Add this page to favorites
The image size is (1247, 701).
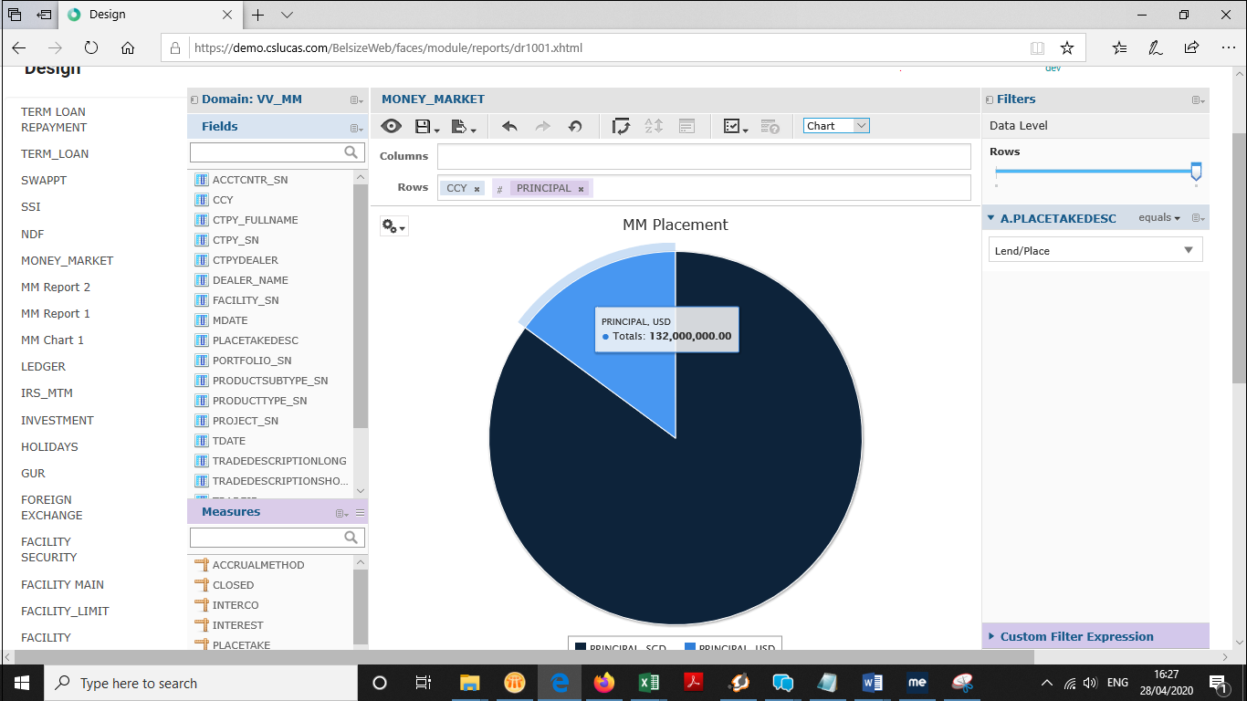pos(1067,48)
